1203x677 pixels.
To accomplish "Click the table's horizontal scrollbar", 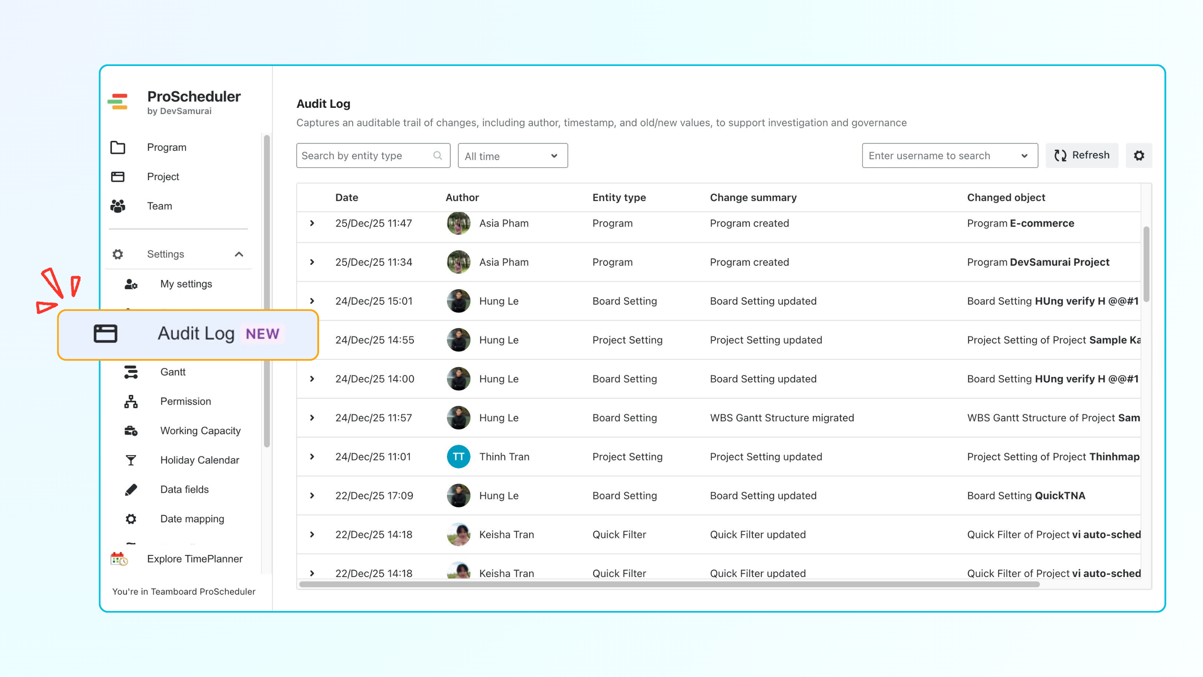I will [669, 584].
